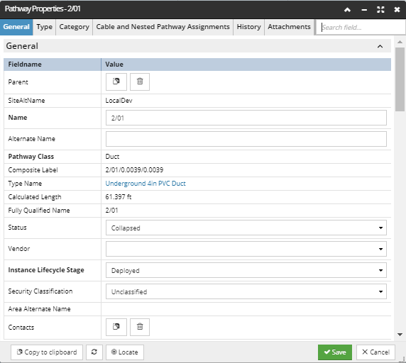Click the Save button
Image resolution: width=406 pixels, height=363 pixels.
pos(335,352)
